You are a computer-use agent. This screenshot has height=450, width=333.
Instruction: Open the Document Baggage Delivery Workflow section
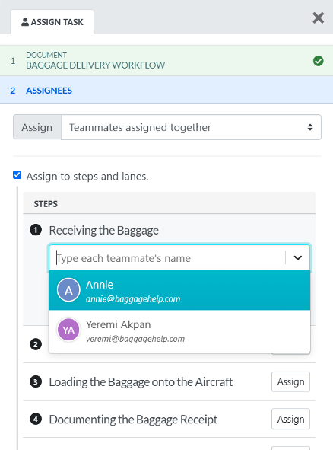[x=166, y=61]
